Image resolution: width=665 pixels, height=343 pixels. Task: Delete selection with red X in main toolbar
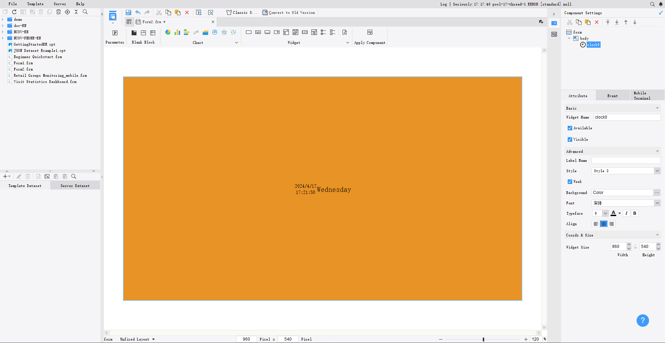point(187,12)
